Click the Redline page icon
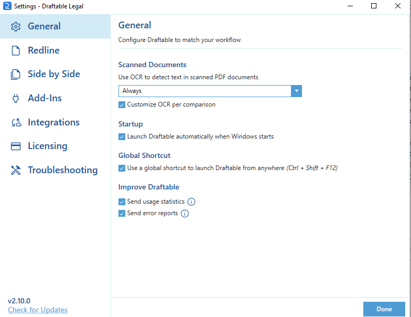The image size is (411, 317). pyautogui.click(x=16, y=50)
